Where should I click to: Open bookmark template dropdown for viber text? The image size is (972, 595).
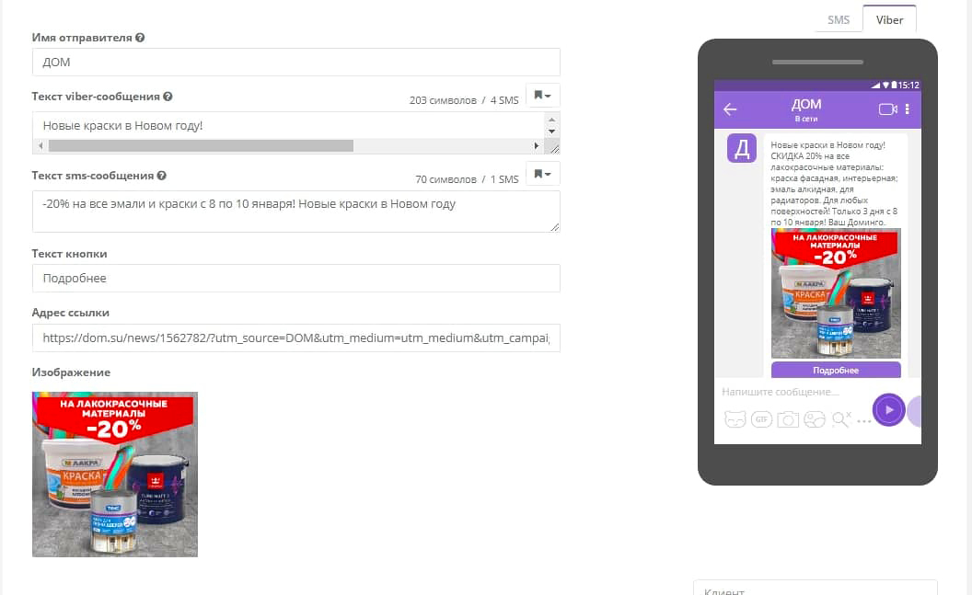click(x=542, y=96)
